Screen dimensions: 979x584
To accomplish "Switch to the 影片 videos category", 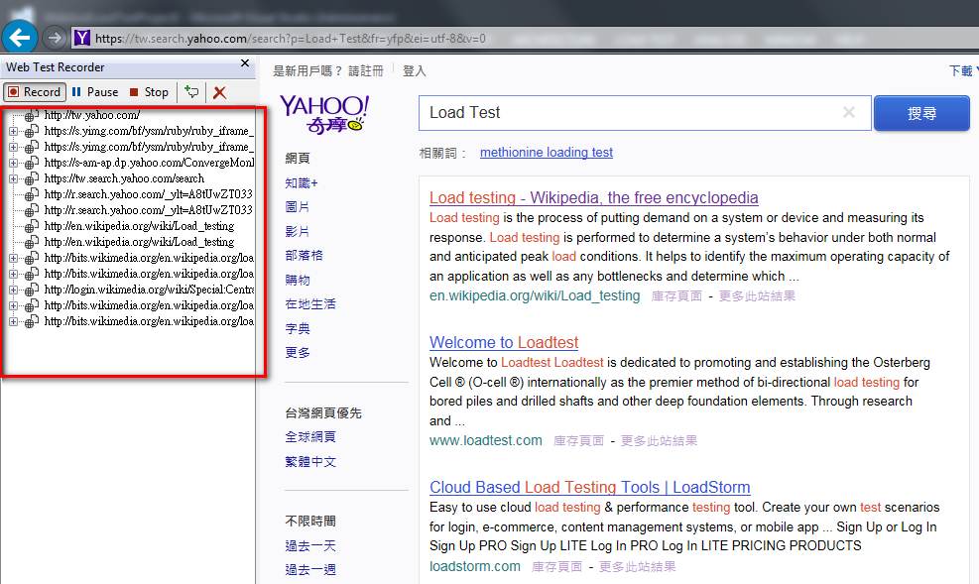I will pos(298,231).
